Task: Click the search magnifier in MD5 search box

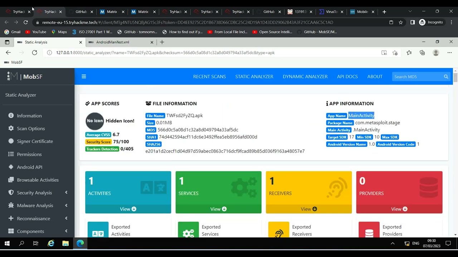Action: [x=446, y=76]
